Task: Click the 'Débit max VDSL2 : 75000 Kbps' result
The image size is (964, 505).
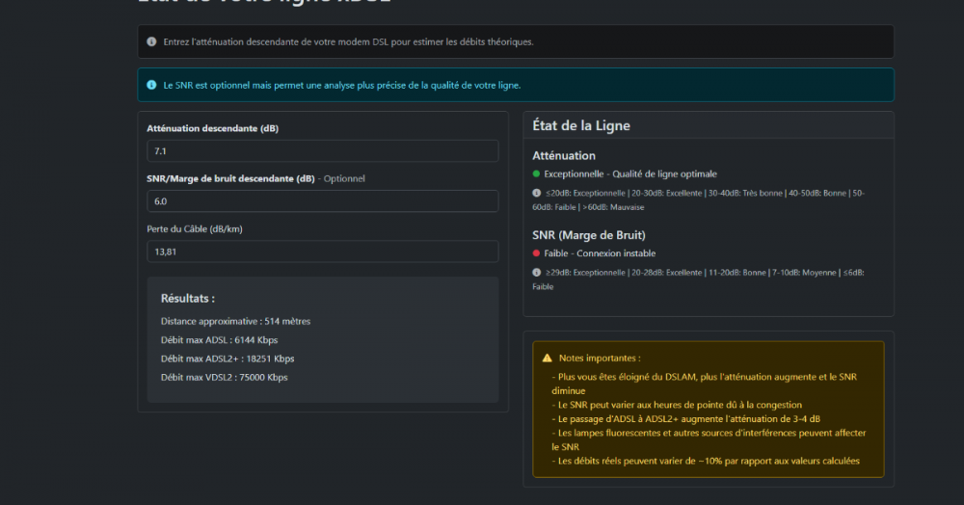Action: [224, 377]
